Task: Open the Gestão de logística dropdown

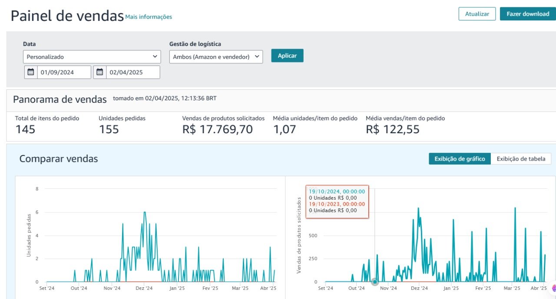Action: pos(216,57)
